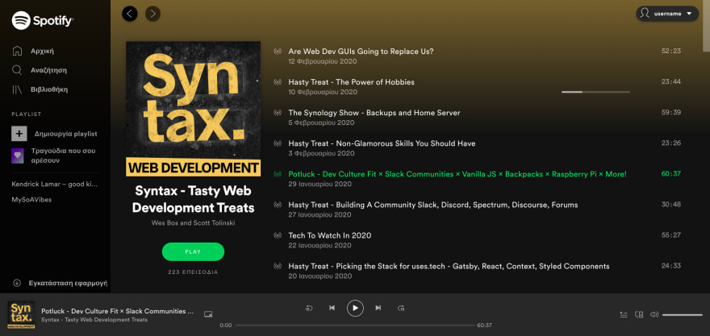Mute with the volume speaker icon
This screenshot has height=336, width=710.
tap(654, 314)
